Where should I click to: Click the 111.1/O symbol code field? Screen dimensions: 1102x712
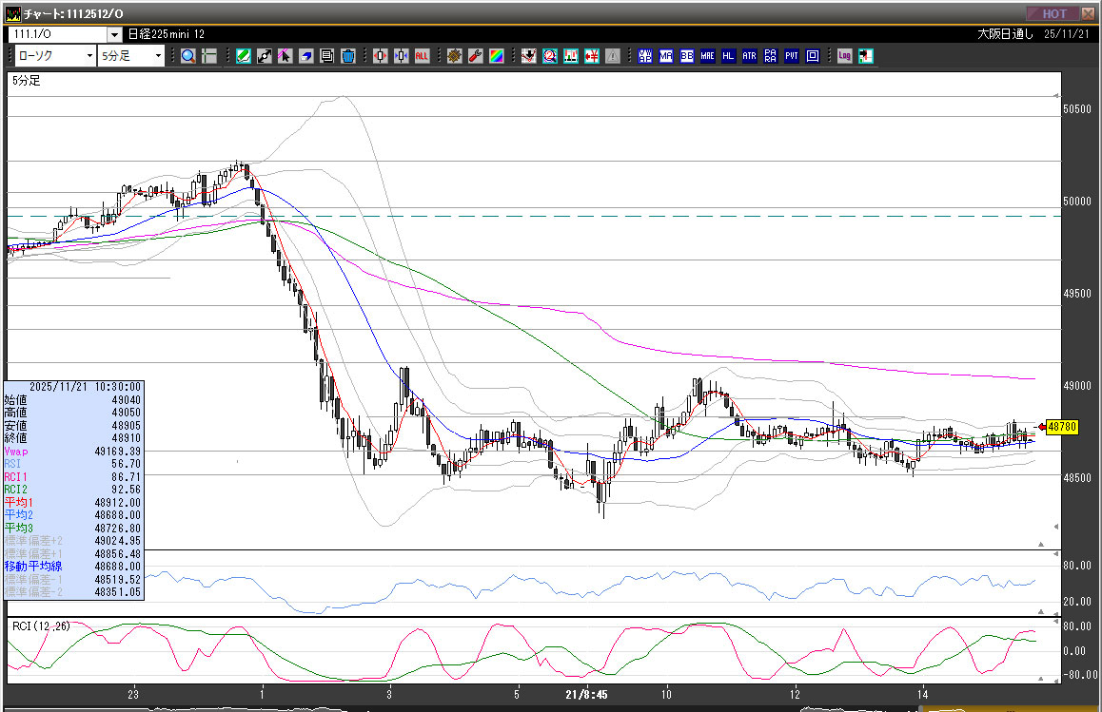pos(57,33)
